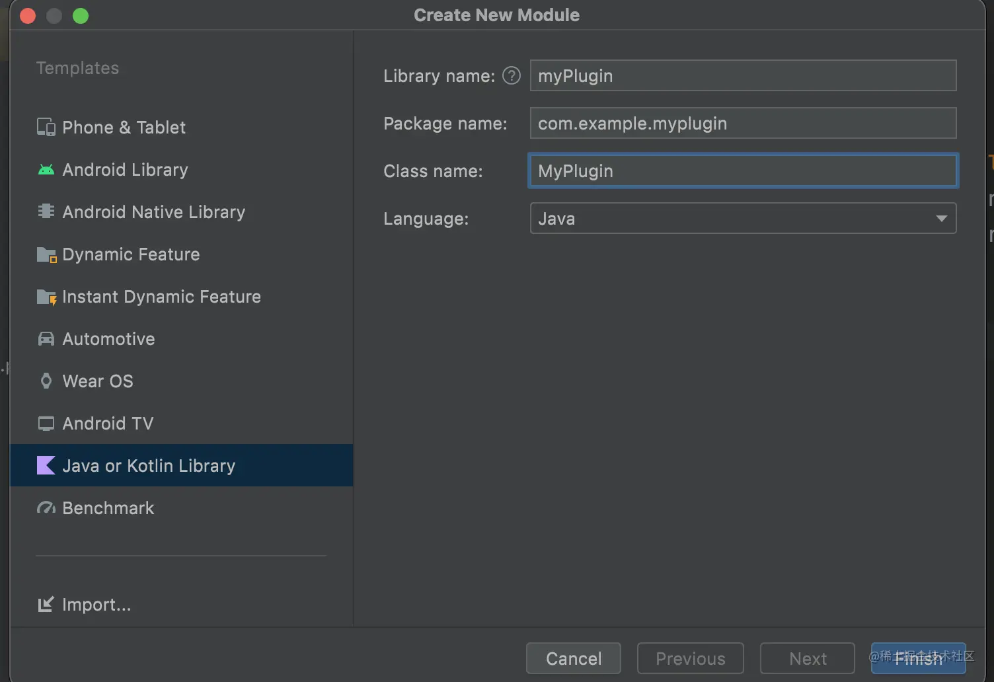Click the Phone & Tablet template icon
The image size is (994, 682).
(x=46, y=127)
